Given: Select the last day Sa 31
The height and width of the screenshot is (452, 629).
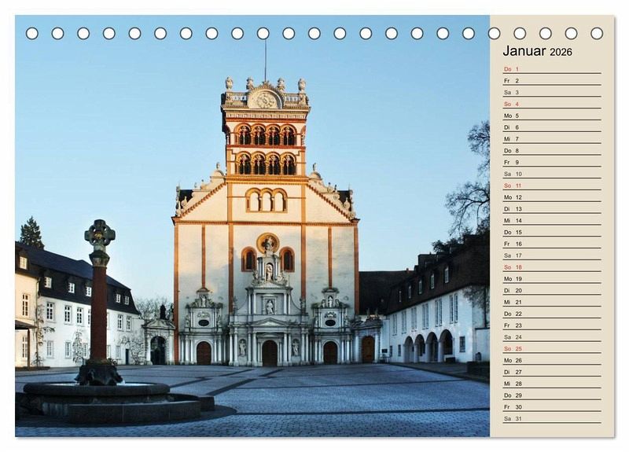Looking at the screenshot, I should point(550,418).
